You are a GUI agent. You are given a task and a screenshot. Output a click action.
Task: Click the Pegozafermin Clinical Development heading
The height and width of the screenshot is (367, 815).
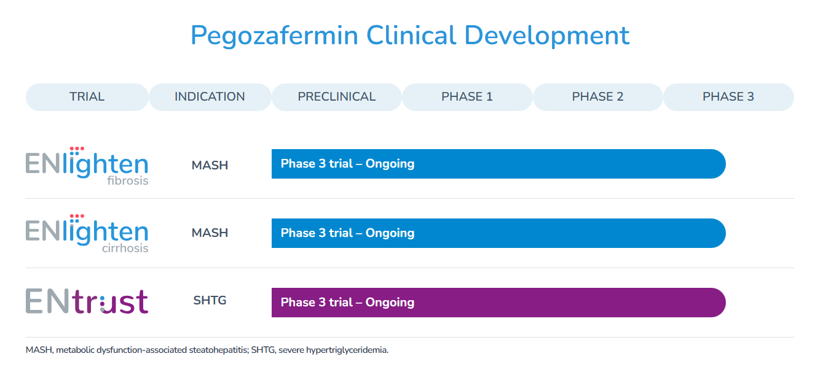pos(410,36)
